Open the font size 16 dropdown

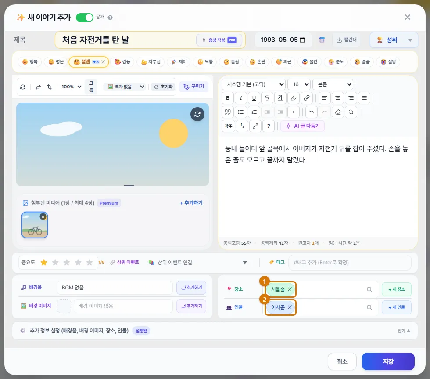tap(299, 84)
